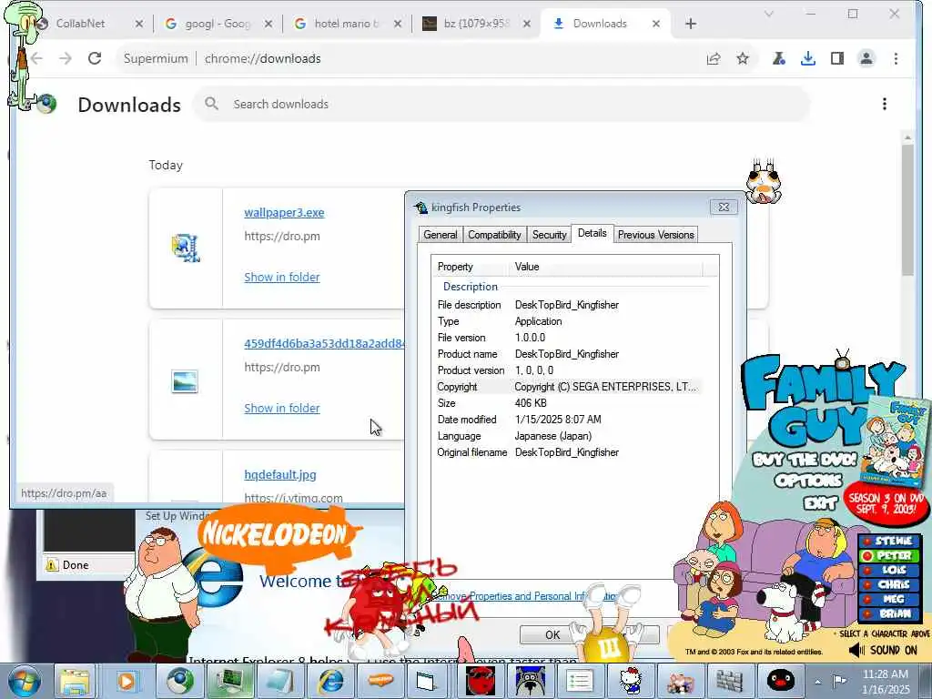Screen dimensions: 932x699
Task: Select MEG character in Family Guy list
Action: pyautogui.click(x=889, y=599)
